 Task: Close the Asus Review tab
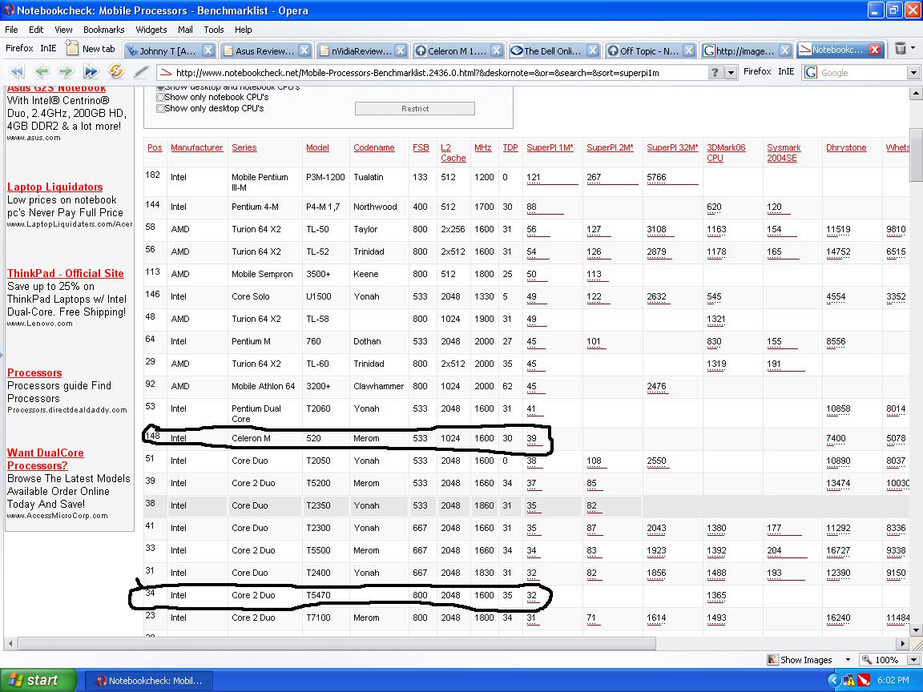[304, 50]
